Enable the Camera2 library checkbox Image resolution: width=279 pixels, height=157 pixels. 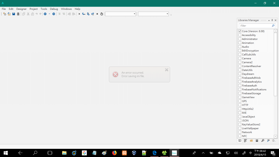[240, 62]
